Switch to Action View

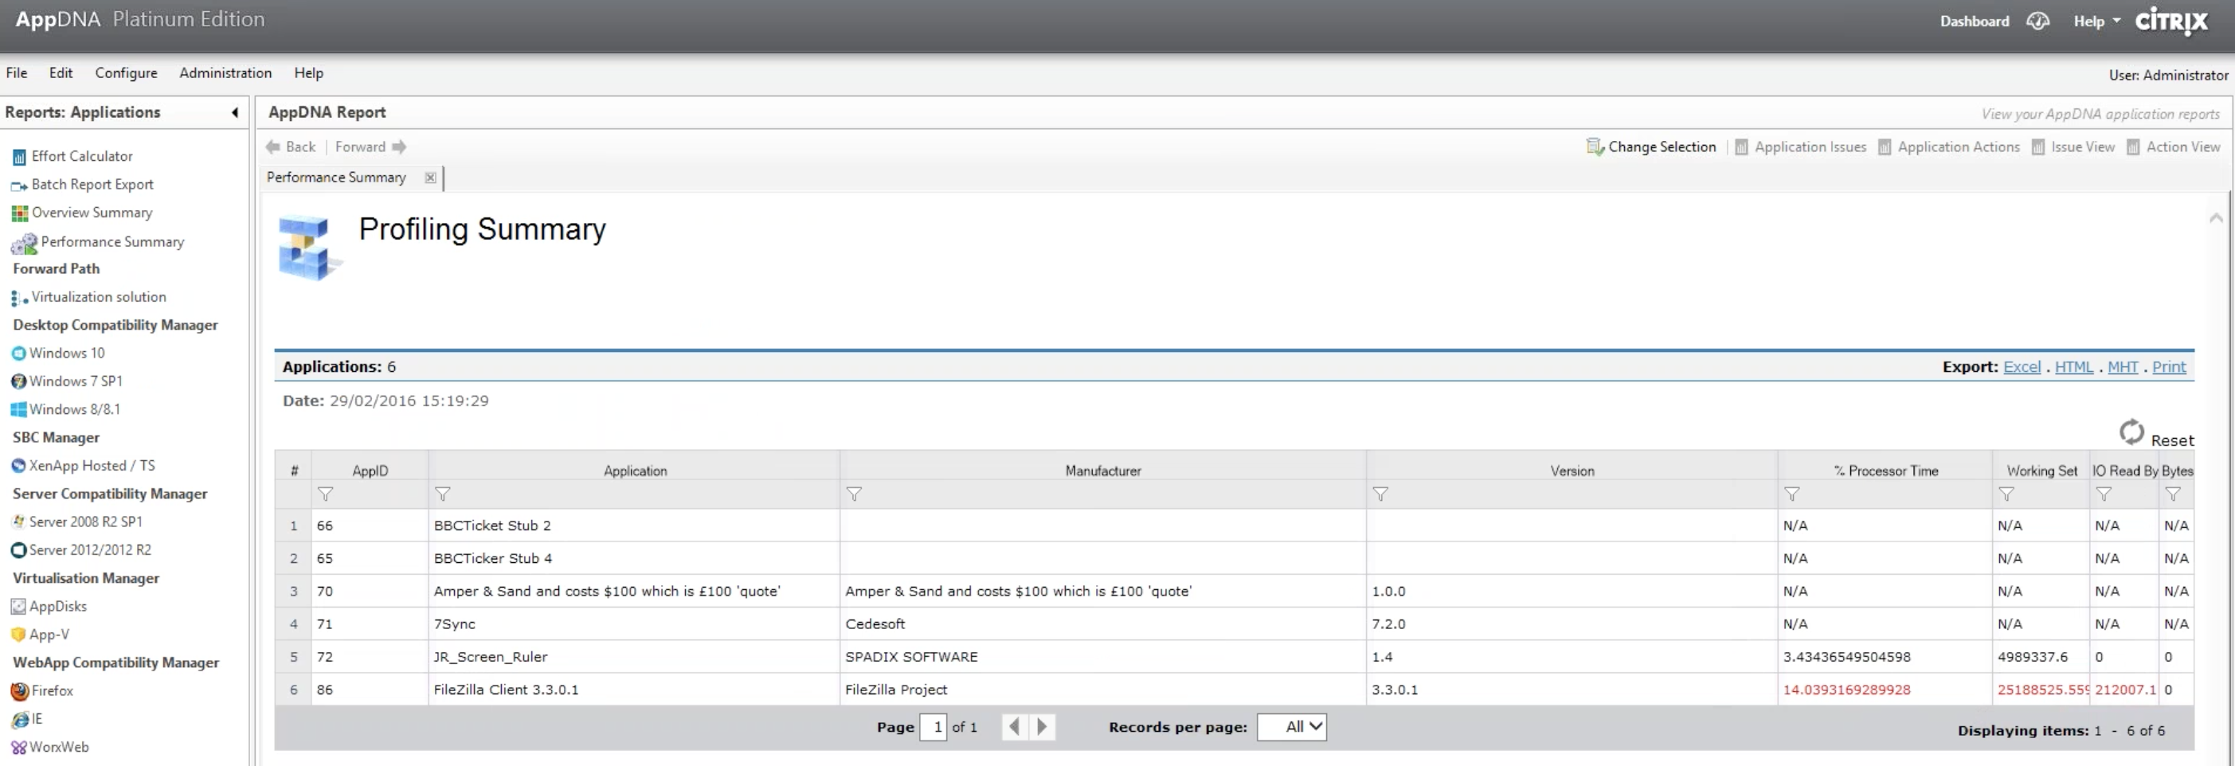(2174, 147)
